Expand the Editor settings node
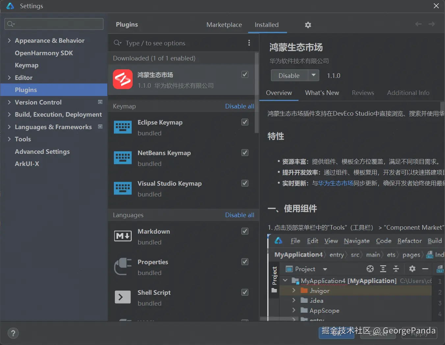The width and height of the screenshot is (445, 345). pyautogui.click(x=9, y=78)
